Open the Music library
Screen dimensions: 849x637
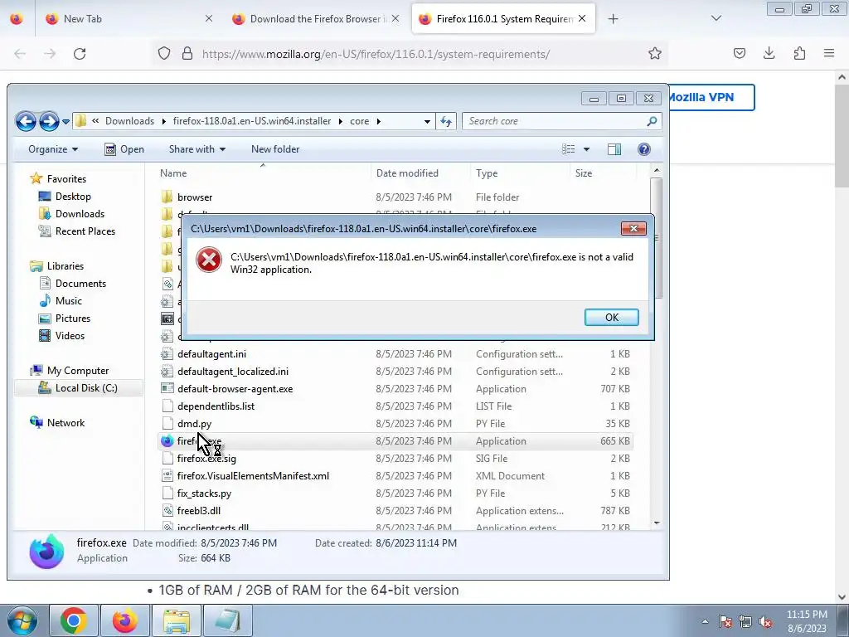(68, 300)
